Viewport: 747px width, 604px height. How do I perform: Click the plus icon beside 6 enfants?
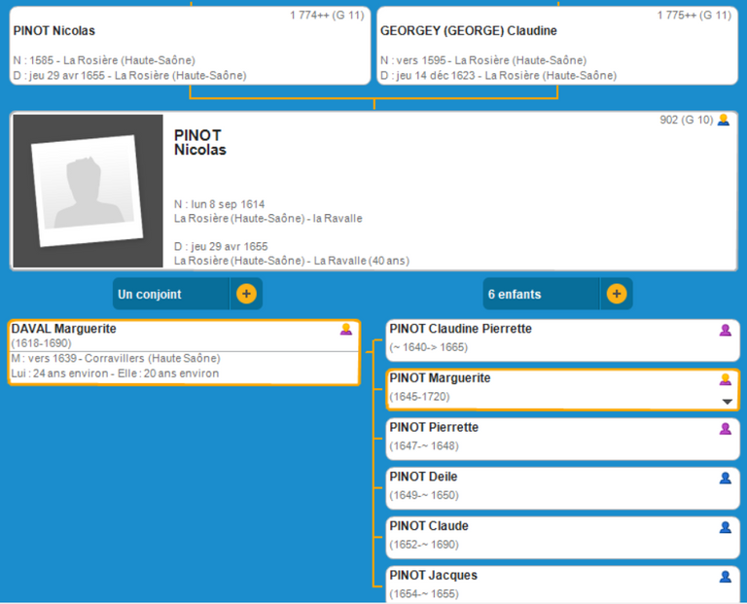pyautogui.click(x=617, y=294)
